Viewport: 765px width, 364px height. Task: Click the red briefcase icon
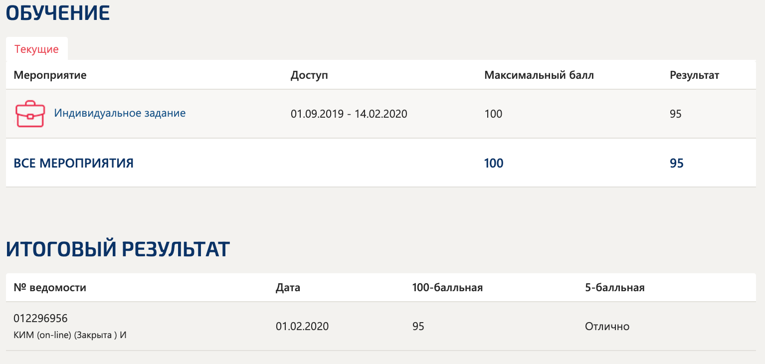[30, 114]
